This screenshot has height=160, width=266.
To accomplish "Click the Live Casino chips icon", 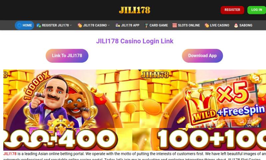I will (206, 25).
